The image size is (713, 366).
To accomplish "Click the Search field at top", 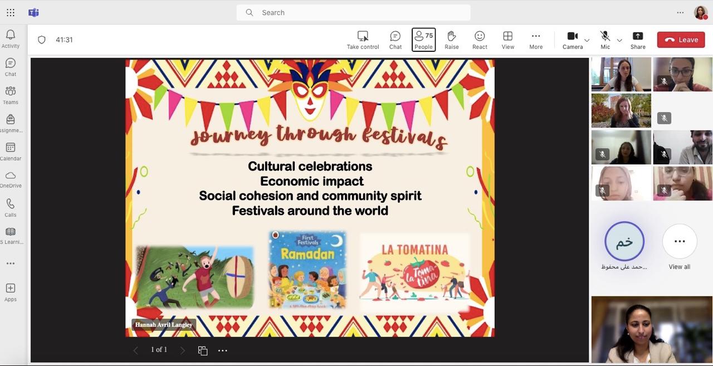I will pyautogui.click(x=354, y=12).
